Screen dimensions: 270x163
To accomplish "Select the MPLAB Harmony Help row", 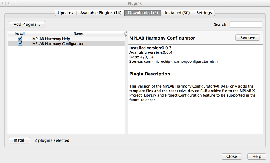I will [51, 39].
